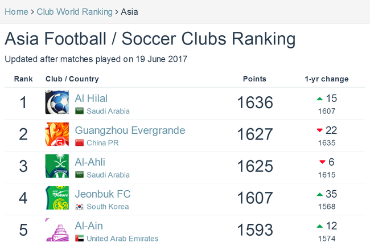Click the Points column header
The height and width of the screenshot is (246, 370).
click(254, 79)
